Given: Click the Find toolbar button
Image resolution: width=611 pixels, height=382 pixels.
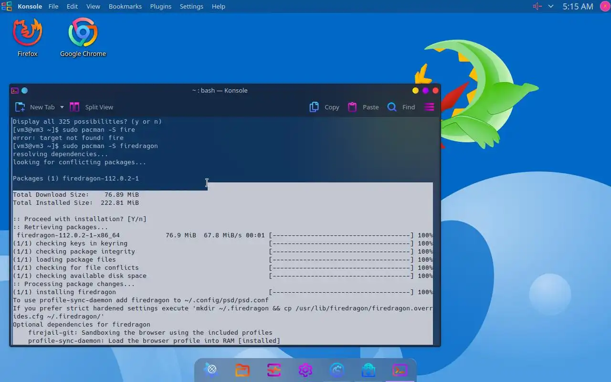Looking at the screenshot, I should tap(401, 107).
